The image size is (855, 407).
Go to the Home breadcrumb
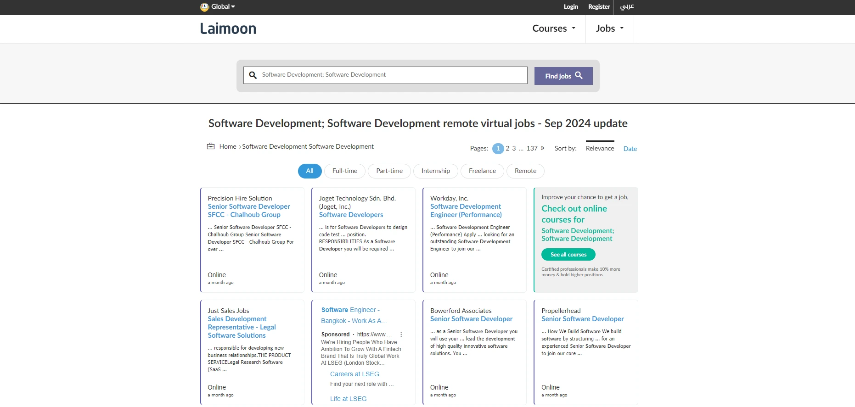click(x=228, y=147)
